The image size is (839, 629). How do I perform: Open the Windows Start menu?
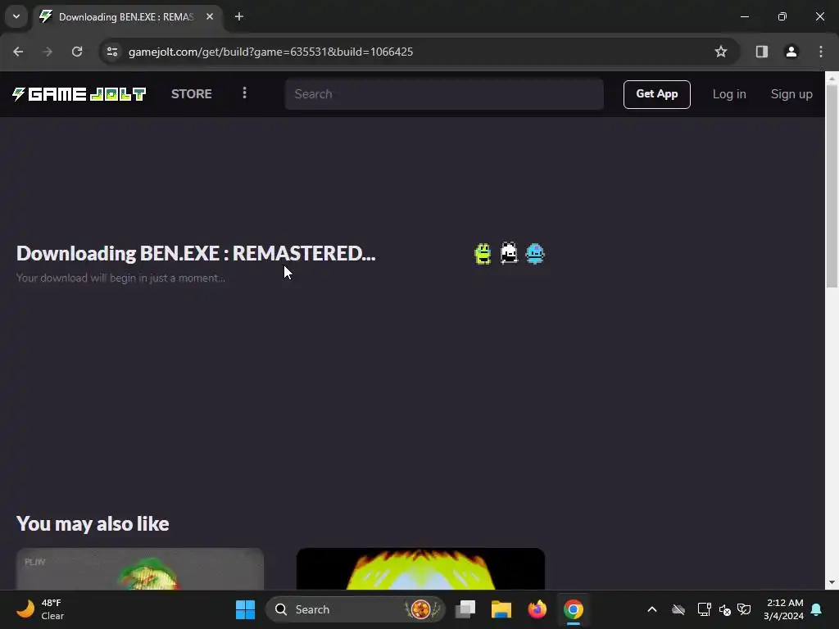[246, 609]
